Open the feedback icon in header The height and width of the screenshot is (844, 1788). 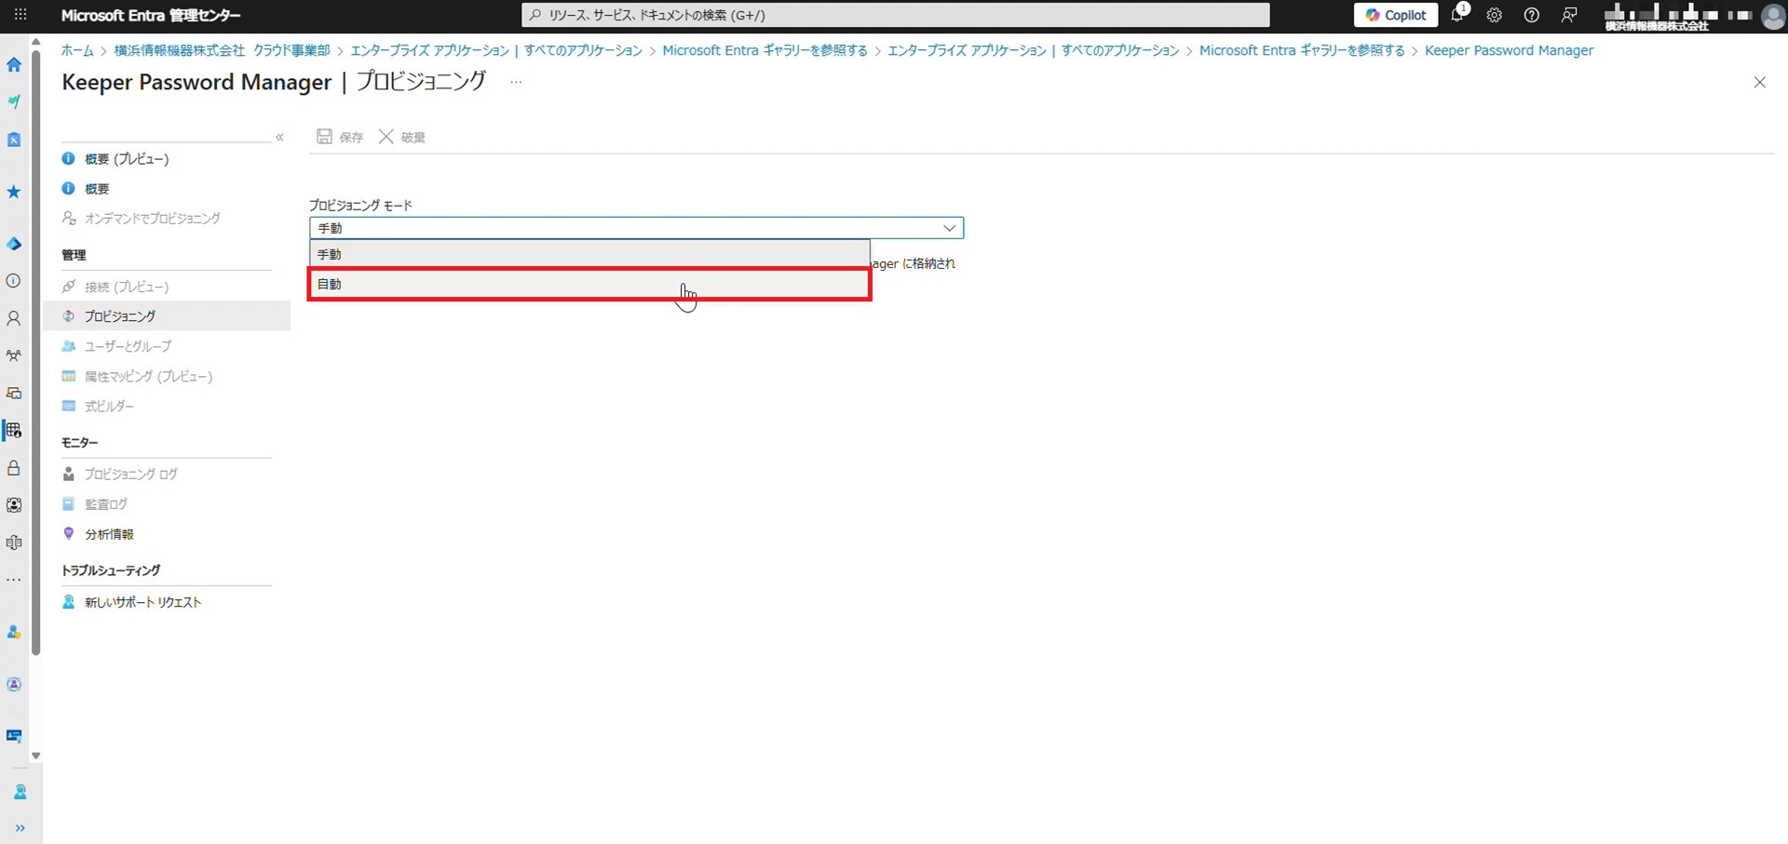1569,16
